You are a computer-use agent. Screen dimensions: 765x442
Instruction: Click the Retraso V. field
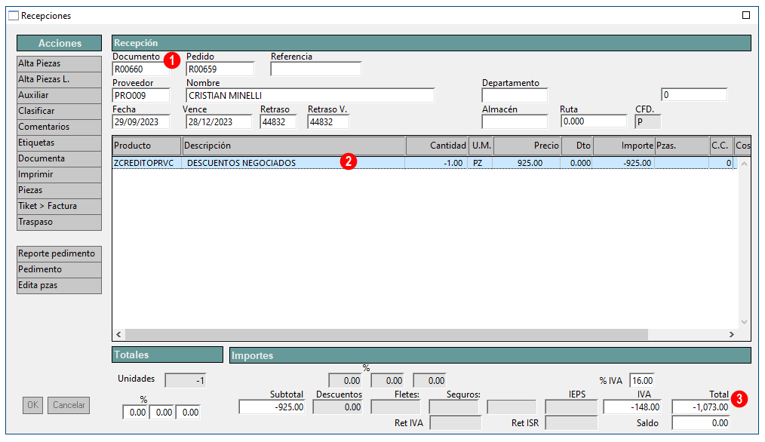[x=328, y=122]
